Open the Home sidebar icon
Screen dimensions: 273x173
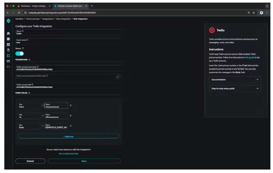tap(8, 33)
